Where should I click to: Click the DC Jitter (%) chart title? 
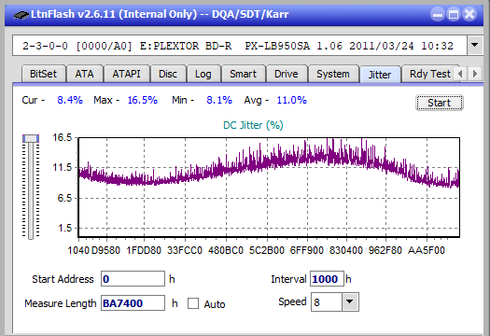[x=253, y=125]
